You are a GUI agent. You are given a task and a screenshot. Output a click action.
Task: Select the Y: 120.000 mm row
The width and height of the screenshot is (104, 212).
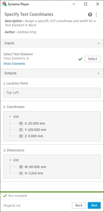click(33, 130)
